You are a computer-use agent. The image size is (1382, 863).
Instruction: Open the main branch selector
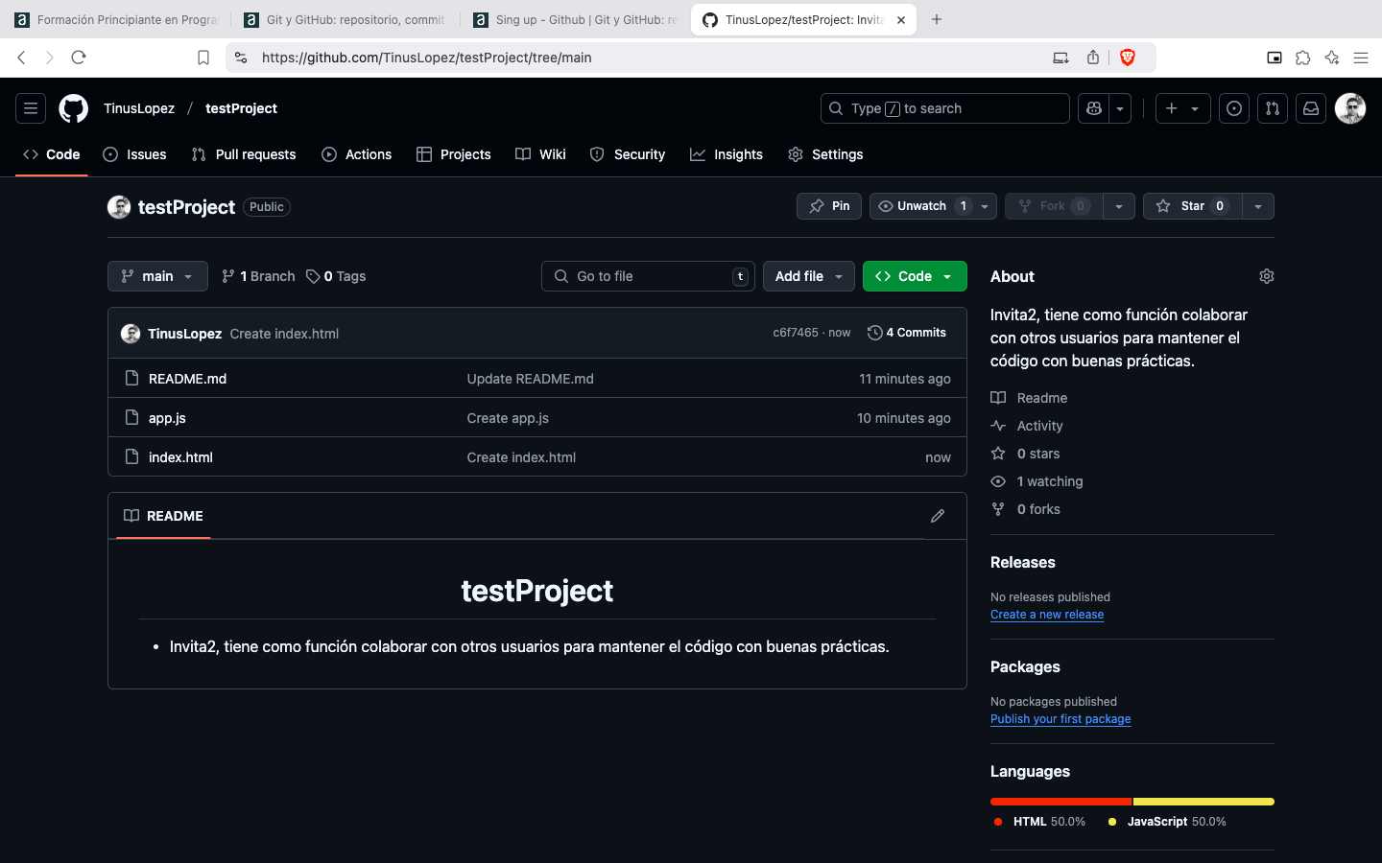point(157,276)
